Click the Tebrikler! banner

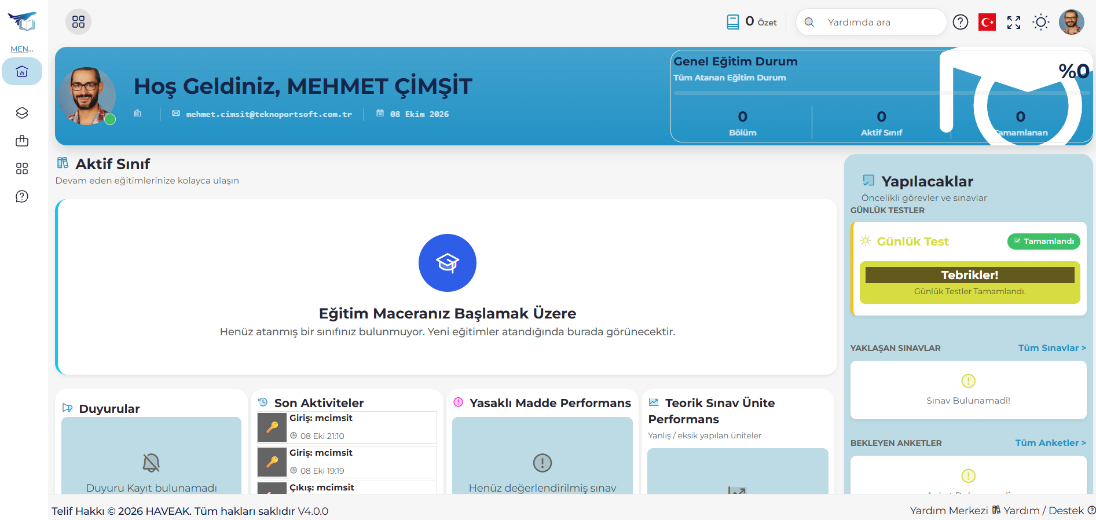click(970, 275)
